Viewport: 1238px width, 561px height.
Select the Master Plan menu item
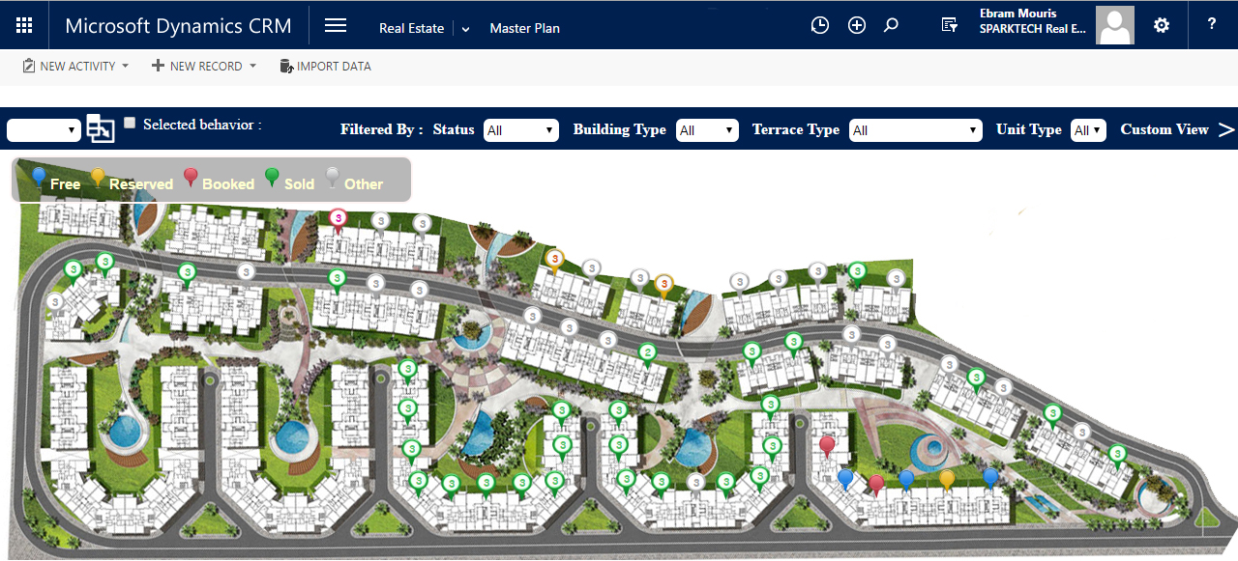tap(524, 28)
